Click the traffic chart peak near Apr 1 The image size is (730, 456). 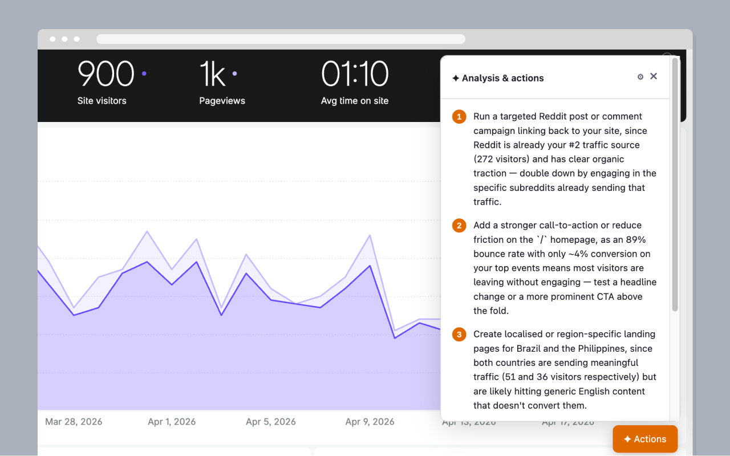click(x=147, y=232)
